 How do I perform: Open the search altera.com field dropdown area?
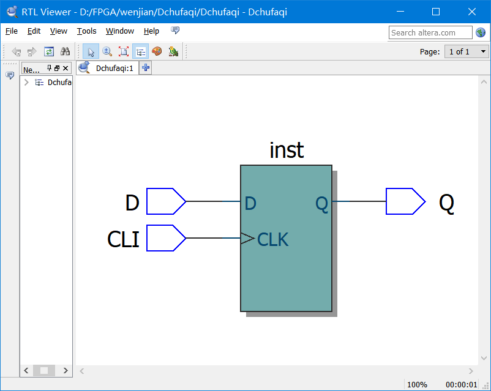[x=430, y=32]
